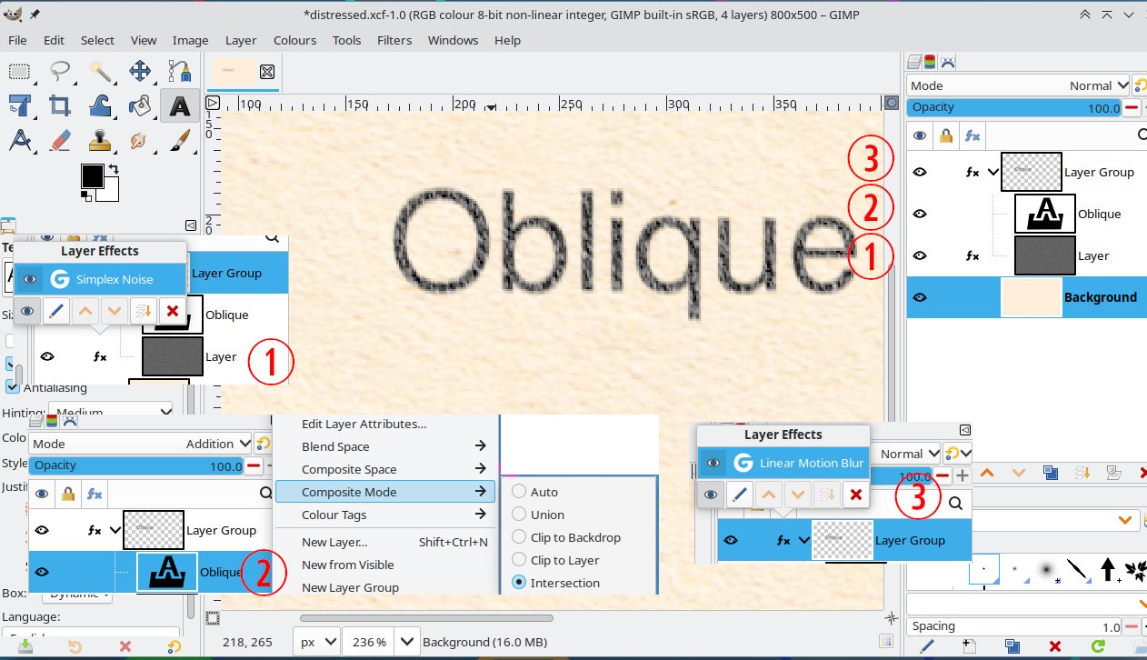This screenshot has width=1147, height=660.
Task: Pick the Crop tool
Action: pyautogui.click(x=60, y=106)
